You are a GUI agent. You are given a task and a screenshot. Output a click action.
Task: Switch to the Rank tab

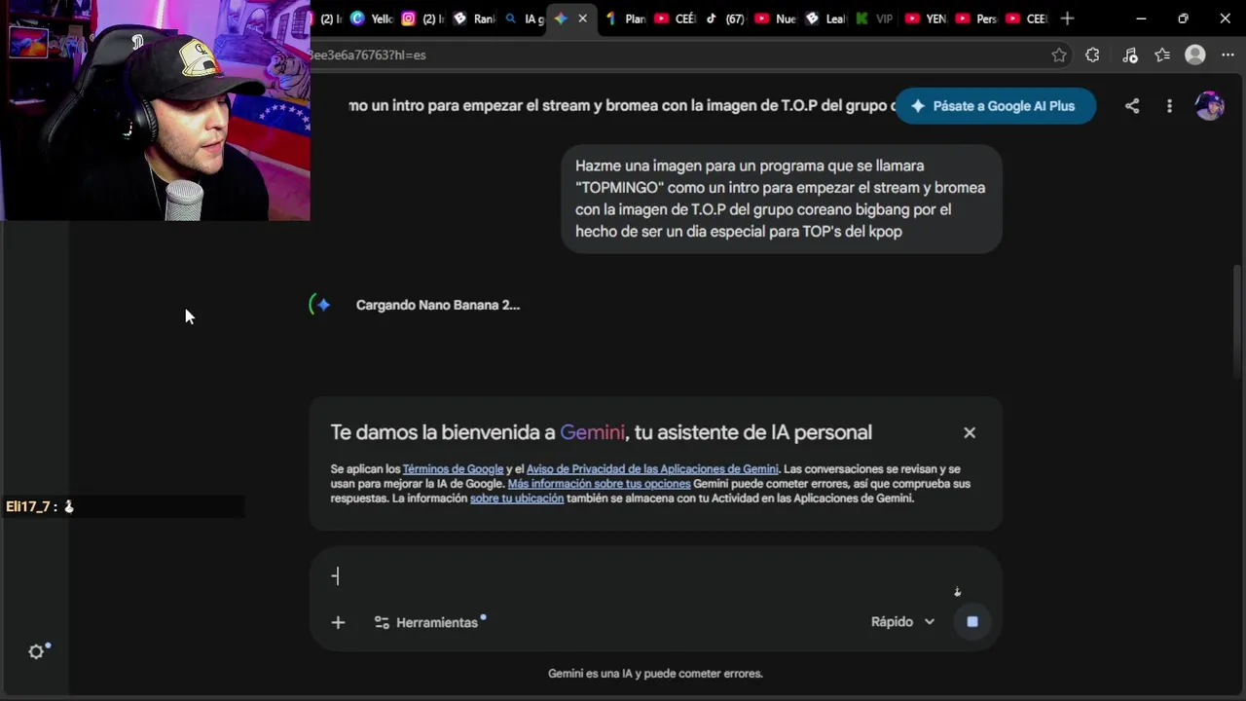point(474,18)
